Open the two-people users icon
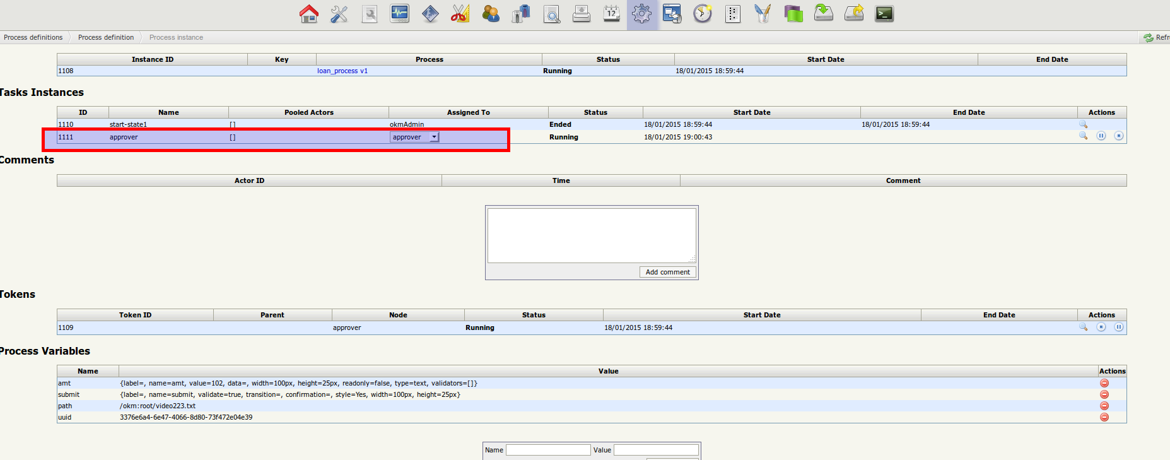The width and height of the screenshot is (1170, 460). click(x=490, y=14)
